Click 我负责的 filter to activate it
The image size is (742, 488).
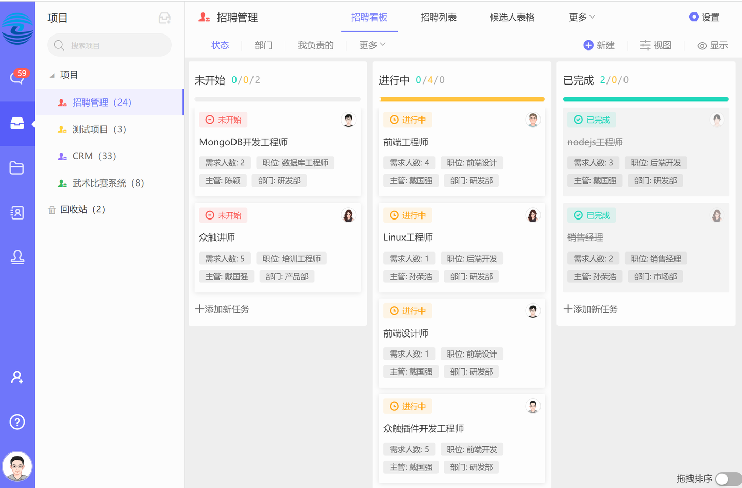click(x=316, y=45)
